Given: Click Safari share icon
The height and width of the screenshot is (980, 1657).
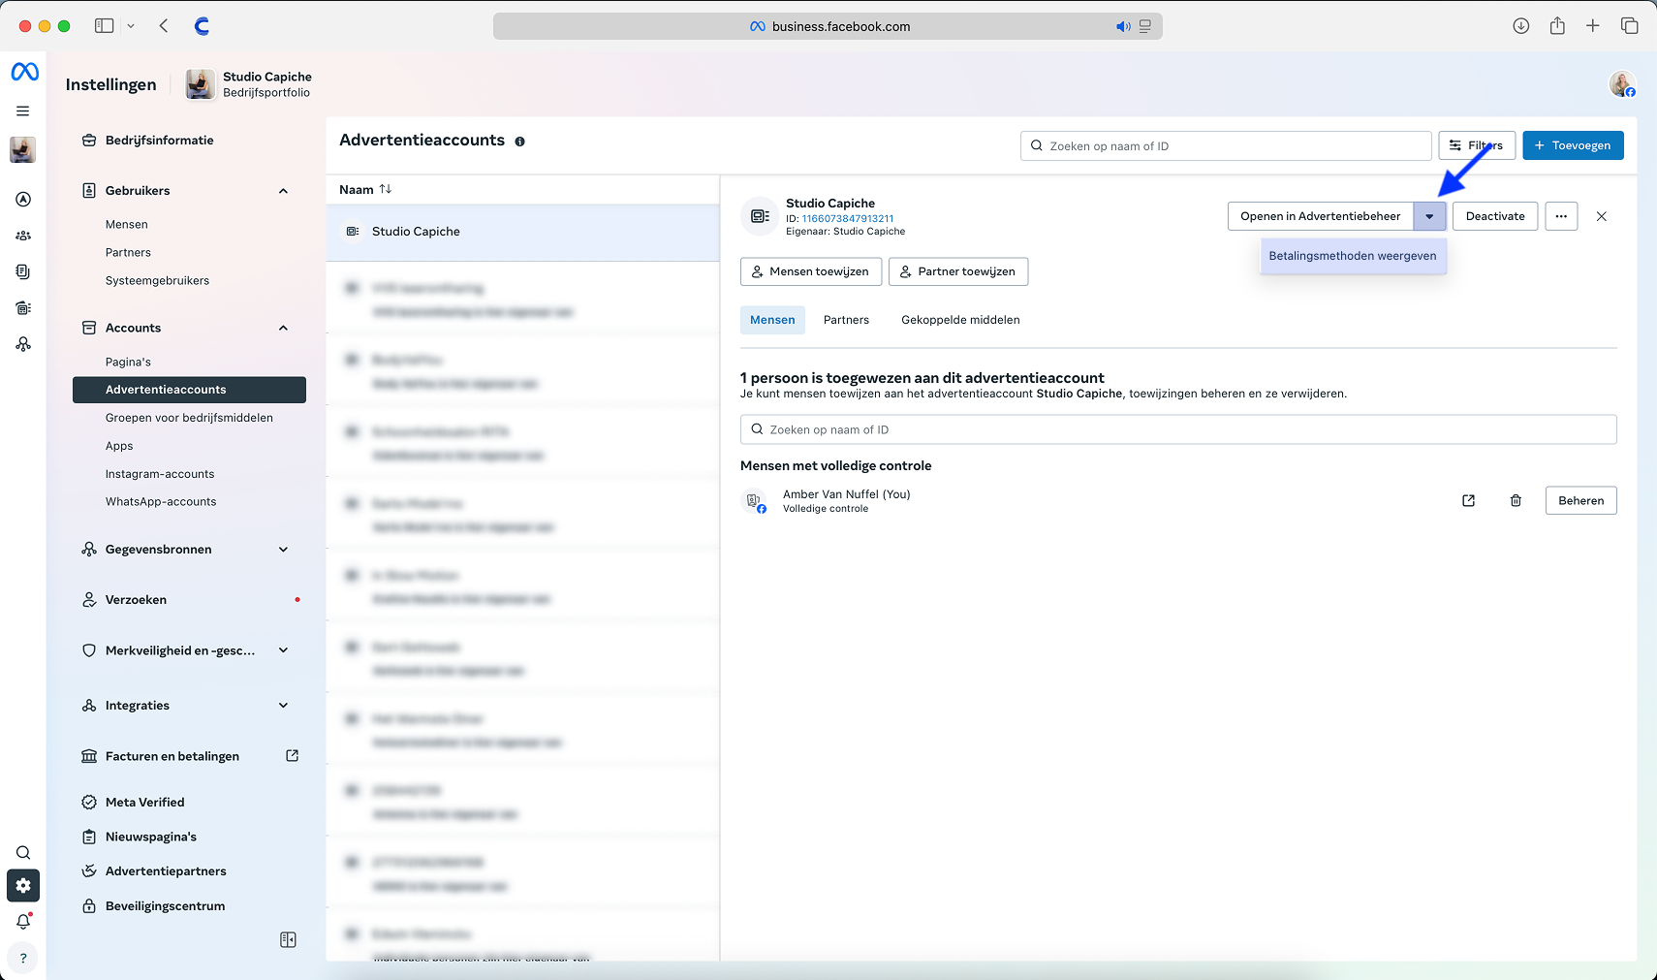Looking at the screenshot, I should (x=1557, y=26).
